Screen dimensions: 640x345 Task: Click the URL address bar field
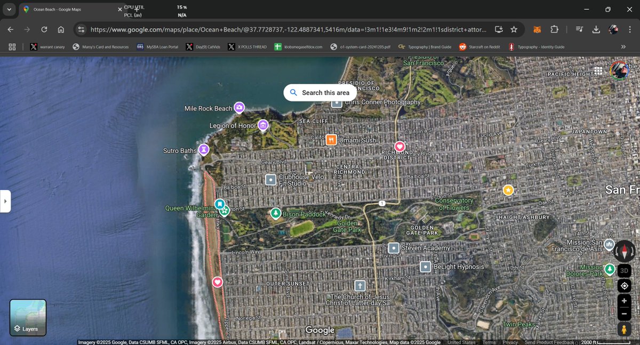click(x=288, y=29)
